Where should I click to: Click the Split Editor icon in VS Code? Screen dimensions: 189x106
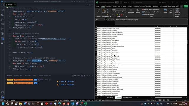(90, 5)
